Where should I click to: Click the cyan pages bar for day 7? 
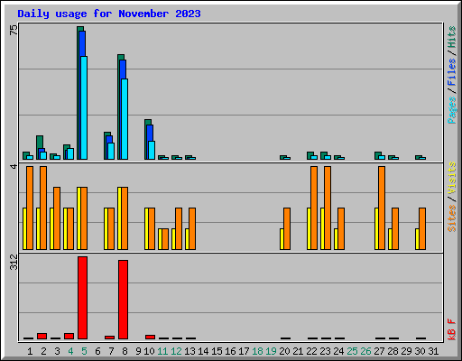click(111, 151)
